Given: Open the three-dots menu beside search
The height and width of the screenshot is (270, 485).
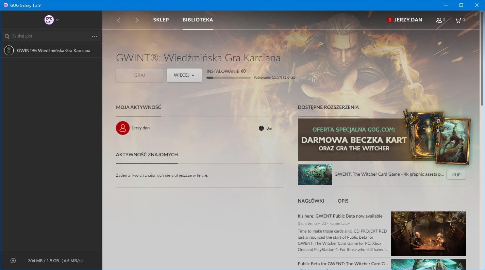Looking at the screenshot, I should point(95,36).
